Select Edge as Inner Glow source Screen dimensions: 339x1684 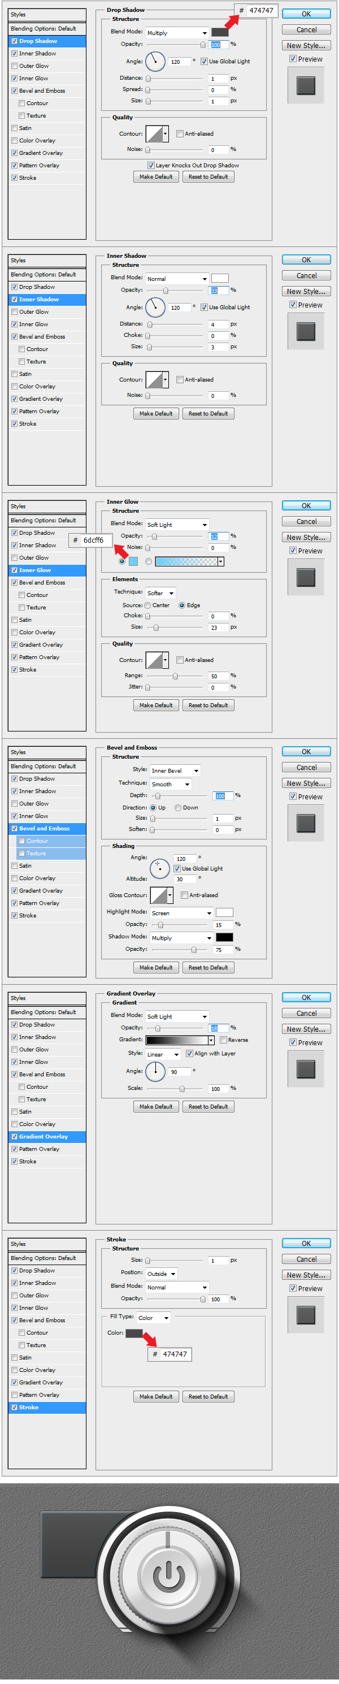coord(181,605)
